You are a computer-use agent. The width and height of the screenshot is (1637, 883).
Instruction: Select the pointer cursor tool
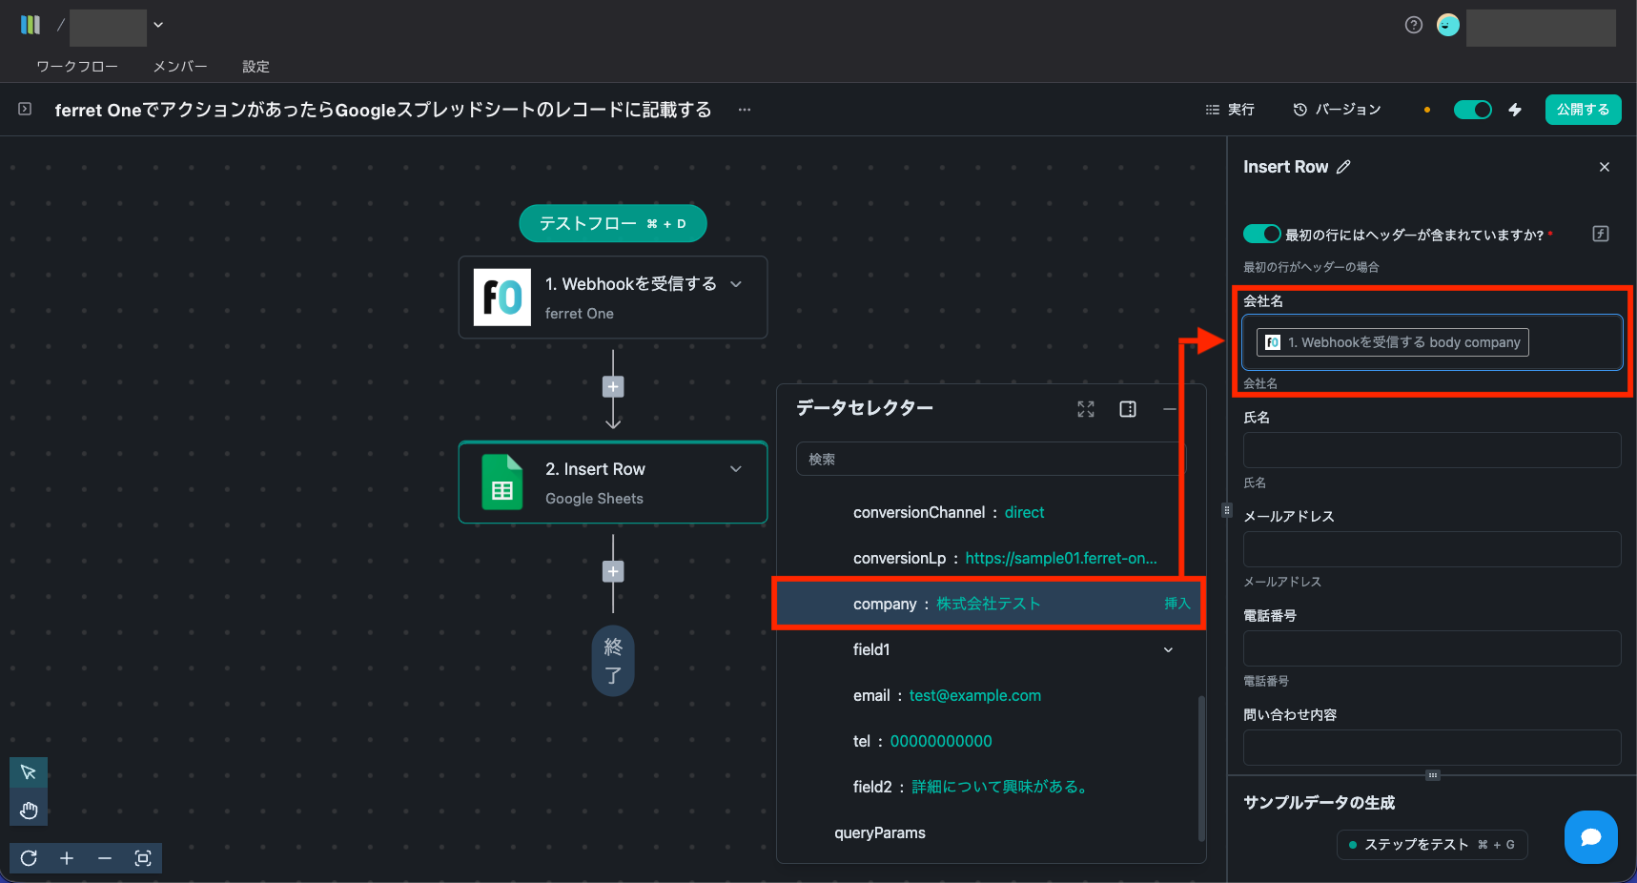29,772
